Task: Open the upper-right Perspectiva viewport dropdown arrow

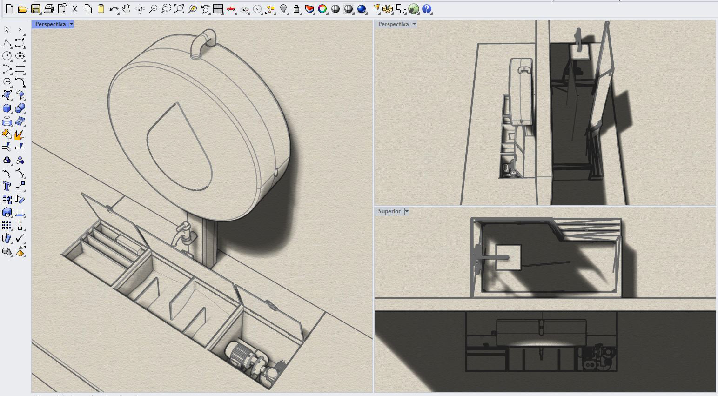Action: pos(414,24)
